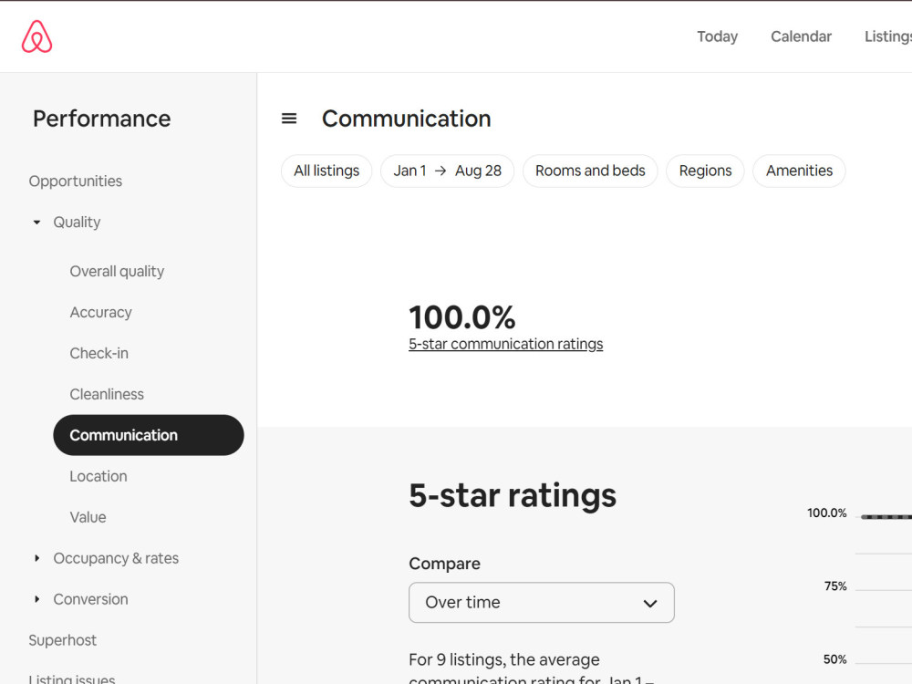Open the Rooms and beds filter
Image resolution: width=912 pixels, height=684 pixels.
[590, 171]
